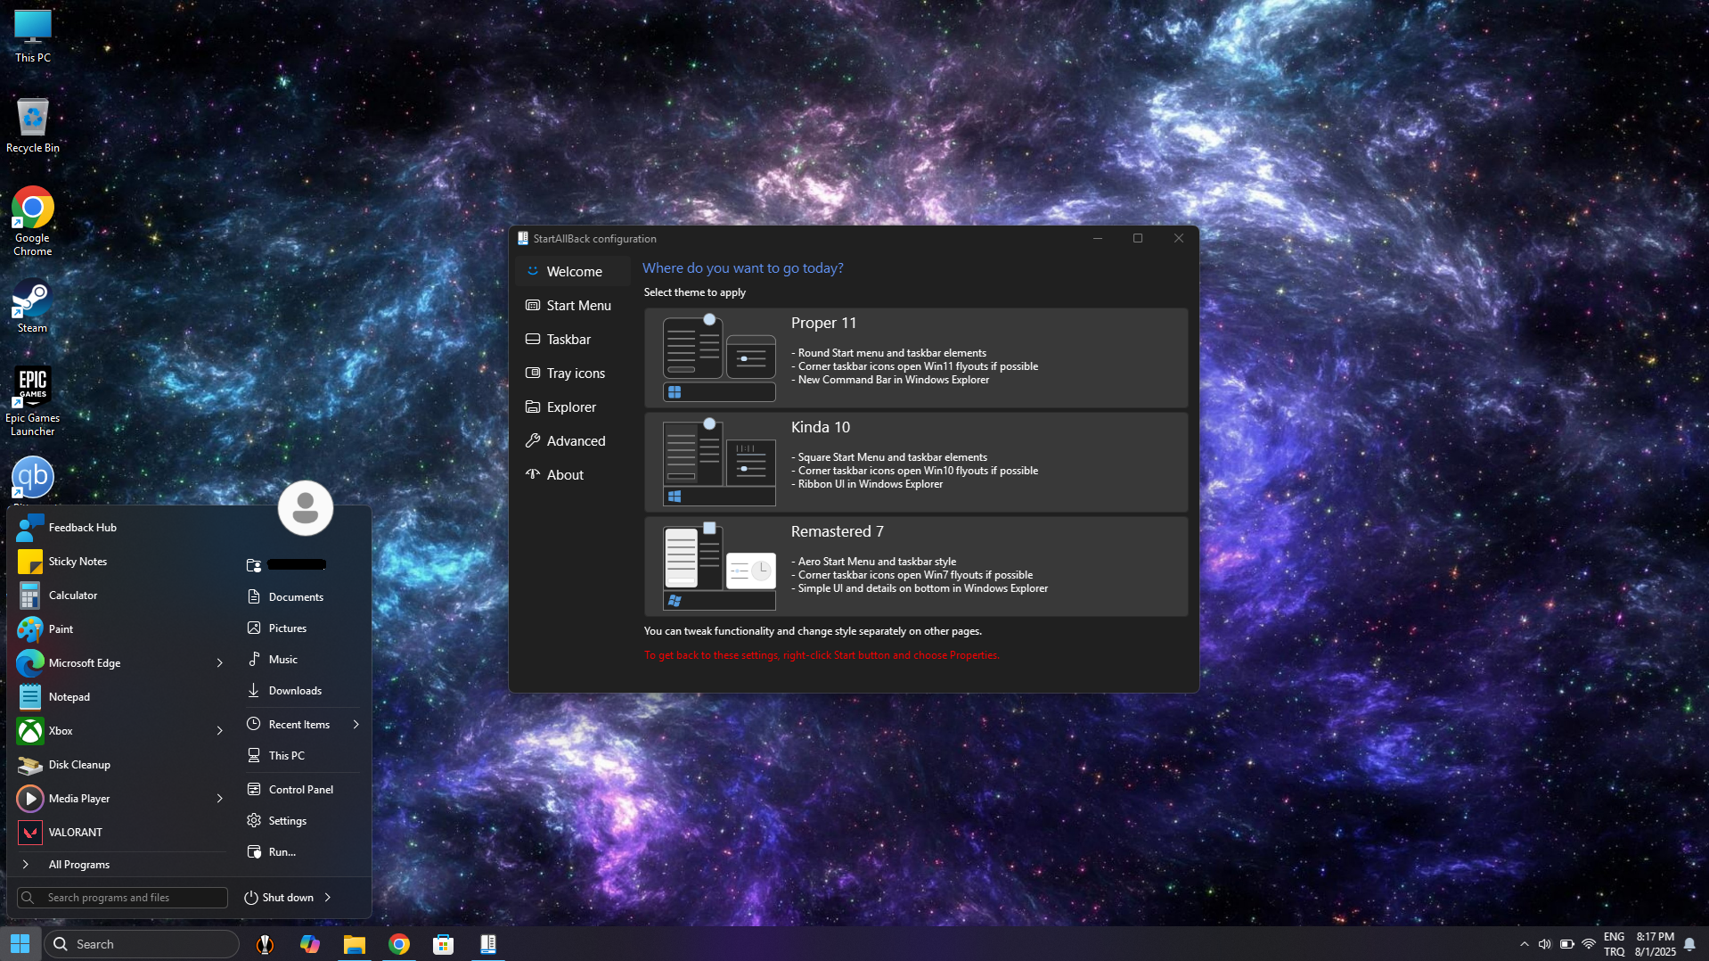The image size is (1709, 961).
Task: Show hidden tray icons chevron
Action: click(x=1525, y=944)
